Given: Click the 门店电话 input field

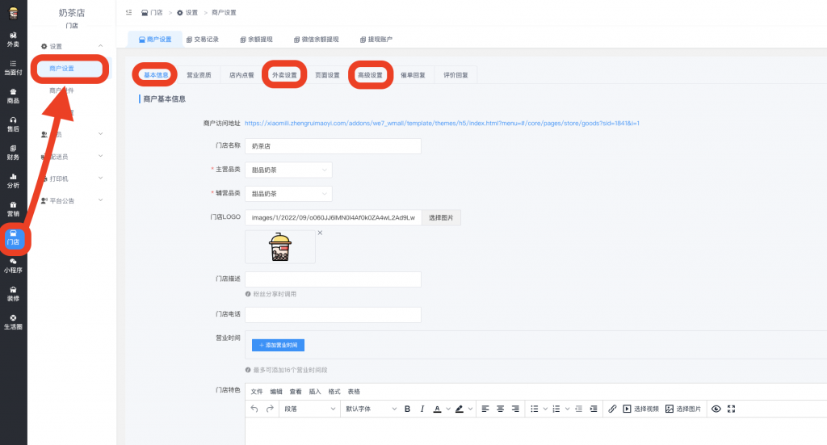Looking at the screenshot, I should coord(332,315).
